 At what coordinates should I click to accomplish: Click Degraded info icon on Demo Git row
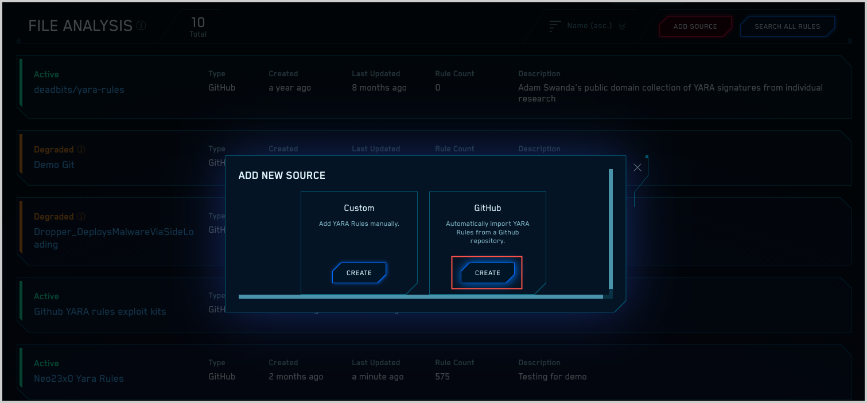(x=81, y=150)
